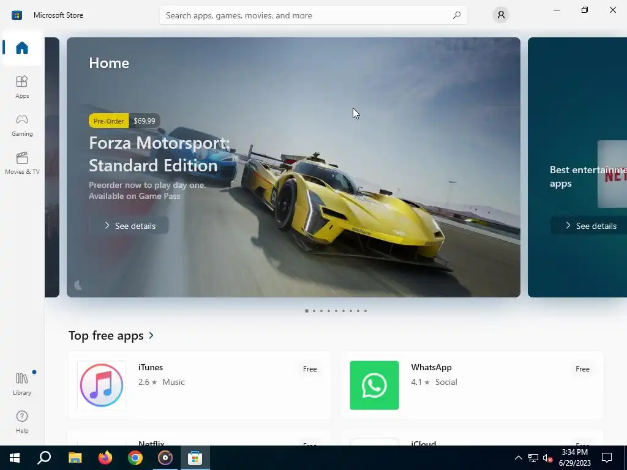The width and height of the screenshot is (627, 470).
Task: Select the fifth carousel page dot
Action: [336, 310]
